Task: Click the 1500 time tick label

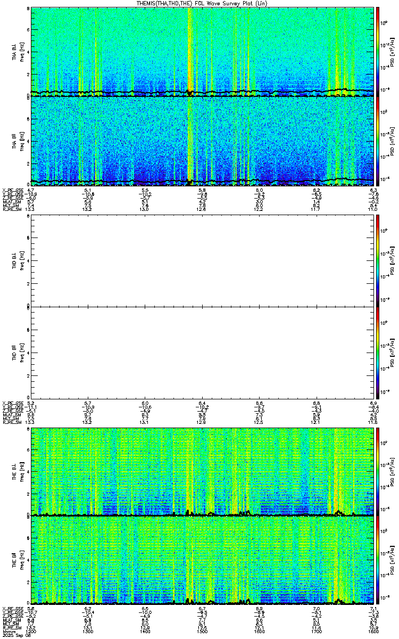Action: coord(202,632)
